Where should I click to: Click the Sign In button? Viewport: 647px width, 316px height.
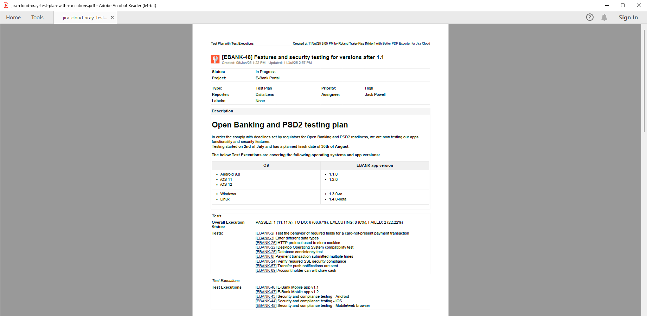[628, 17]
